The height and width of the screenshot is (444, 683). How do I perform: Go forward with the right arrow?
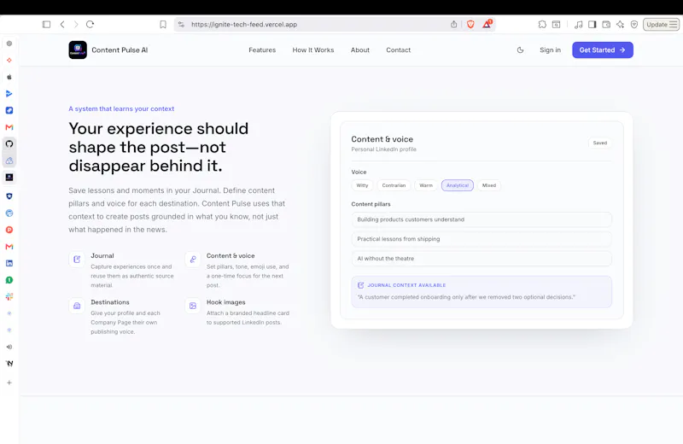[76, 25]
